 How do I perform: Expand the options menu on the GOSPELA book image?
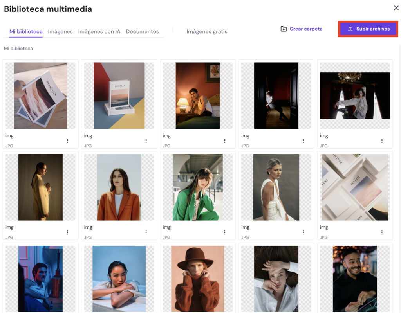tap(146, 140)
